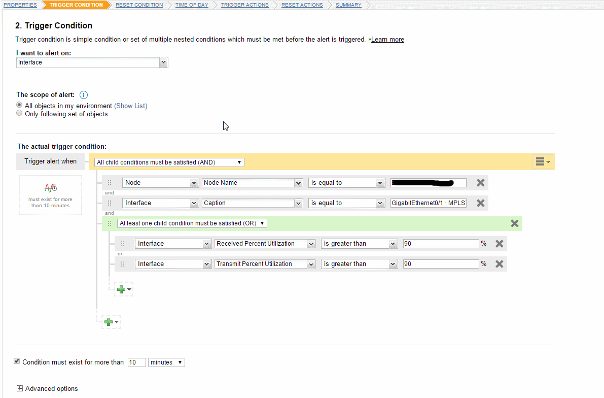The height and width of the screenshot is (398, 604).
Task: Edit redacted Node Name value field
Action: coord(429,183)
